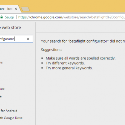Focus the address bar URL field
This screenshot has width=125, height=125.
[x=72, y=17]
